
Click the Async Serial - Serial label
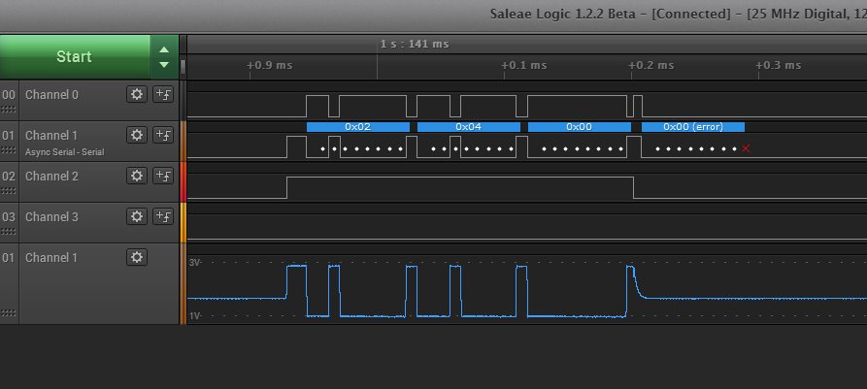pos(65,152)
